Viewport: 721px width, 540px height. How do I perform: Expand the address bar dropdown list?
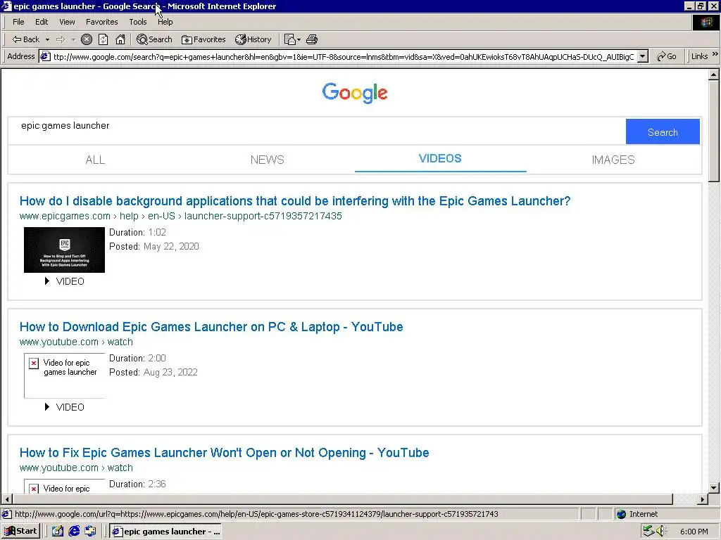click(643, 56)
